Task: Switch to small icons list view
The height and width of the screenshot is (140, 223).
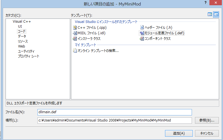Action: [216, 14]
